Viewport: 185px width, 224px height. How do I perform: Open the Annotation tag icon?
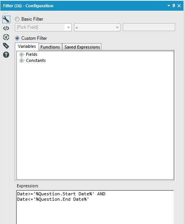pyautogui.click(x=6, y=46)
